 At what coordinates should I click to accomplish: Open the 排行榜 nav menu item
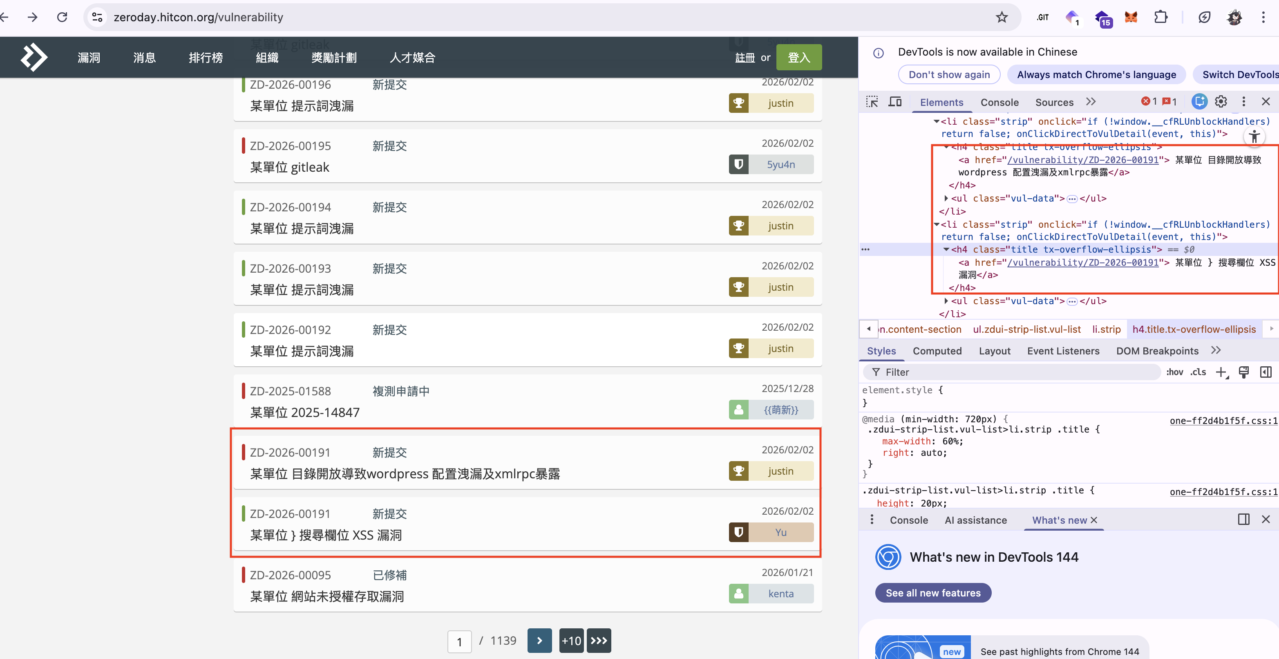206,58
